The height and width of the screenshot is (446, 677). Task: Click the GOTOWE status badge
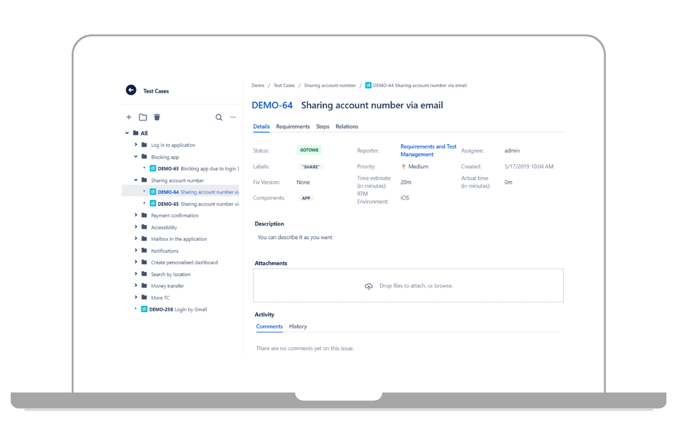309,151
